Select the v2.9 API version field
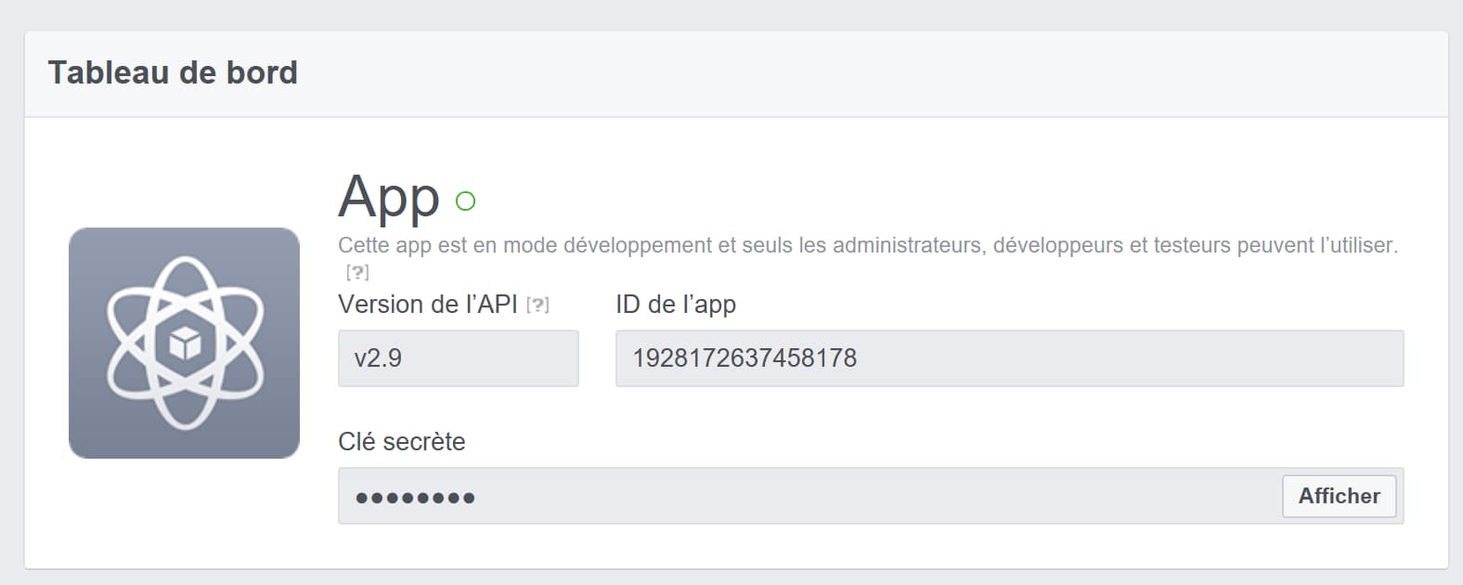Screen dimensions: 1463x585 point(458,358)
